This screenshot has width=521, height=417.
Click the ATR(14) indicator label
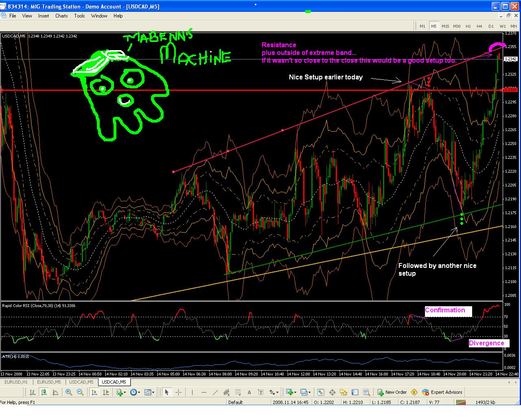15,356
